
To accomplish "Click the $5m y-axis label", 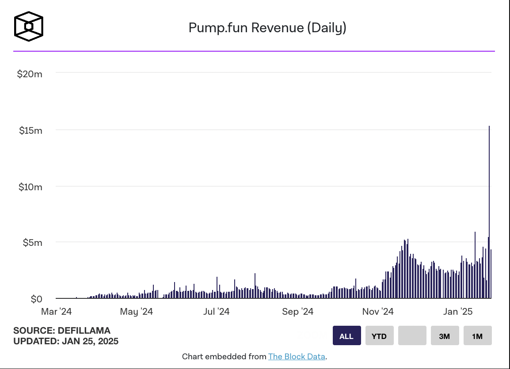I will click(32, 243).
